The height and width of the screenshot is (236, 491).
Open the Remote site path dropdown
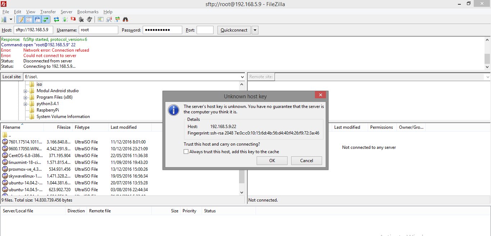(x=488, y=77)
